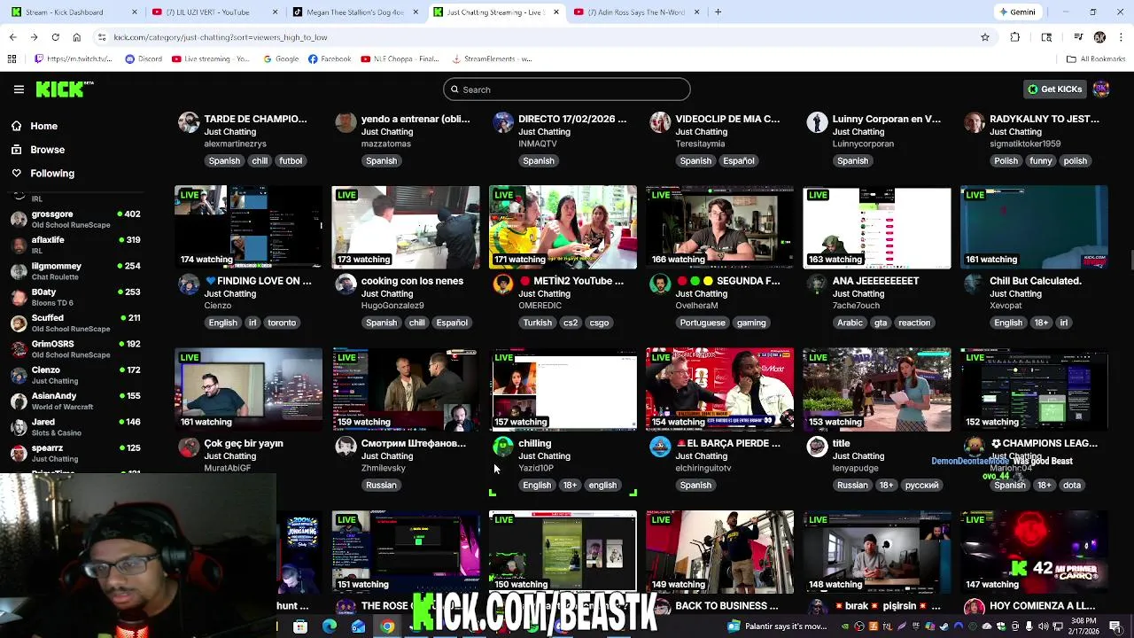Click lenyapudge streamer avatar
The width and height of the screenshot is (1134, 638).
point(817,447)
